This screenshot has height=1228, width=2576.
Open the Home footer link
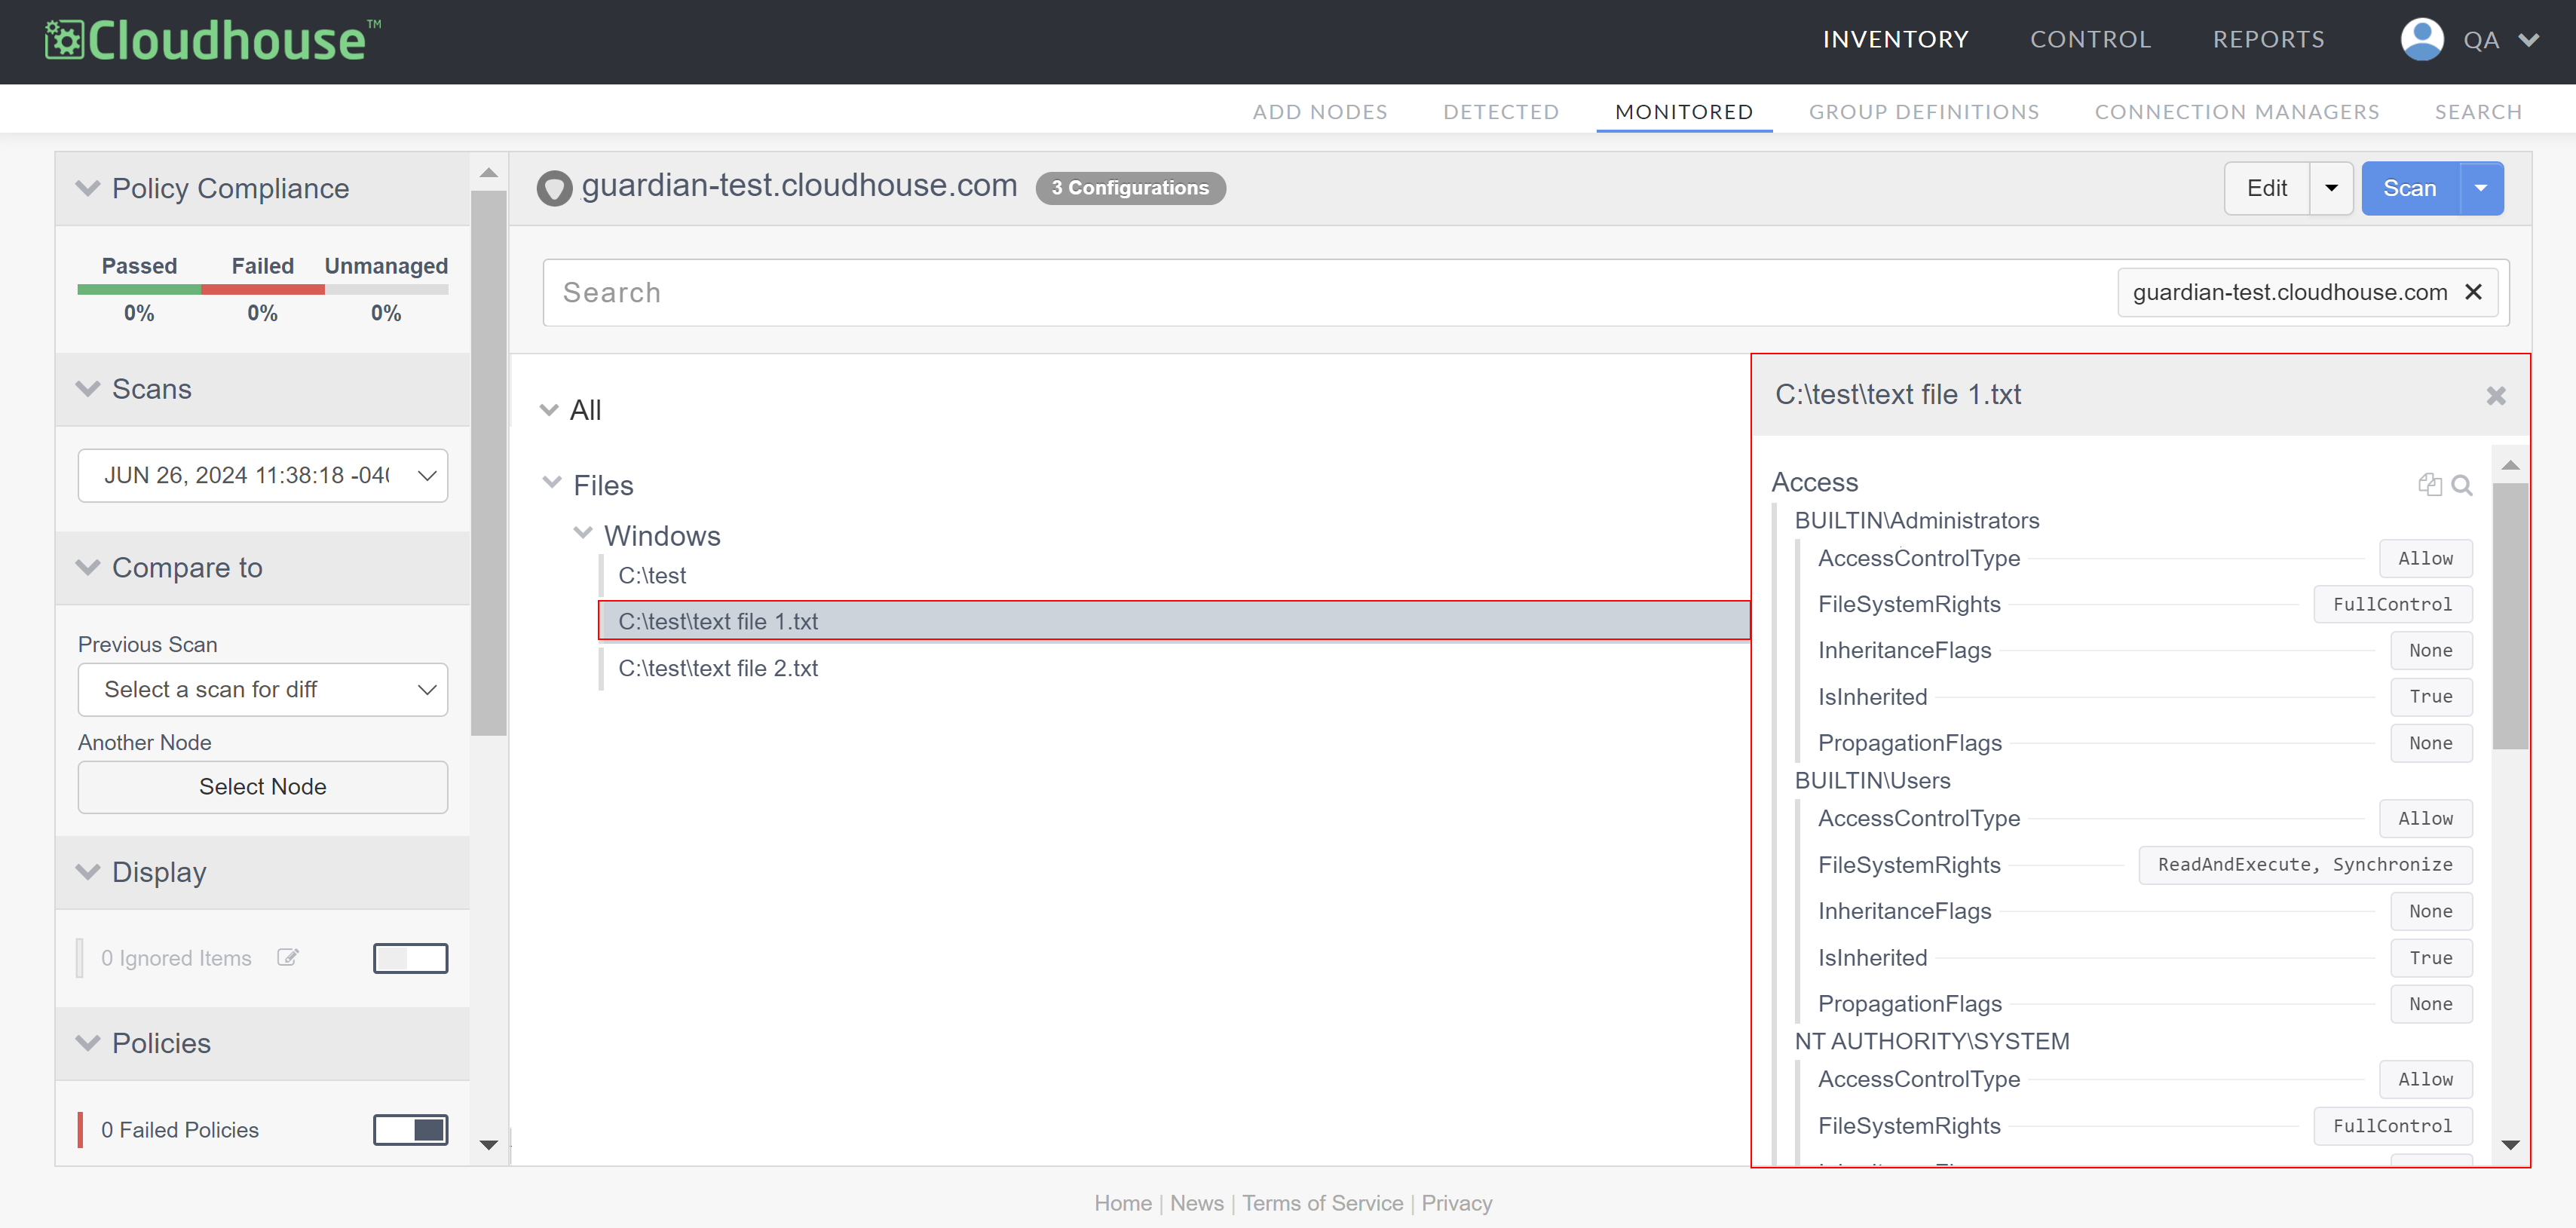click(x=1123, y=1203)
